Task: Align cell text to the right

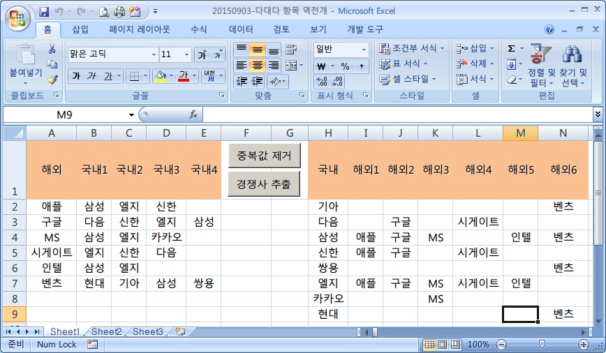Action: point(274,65)
